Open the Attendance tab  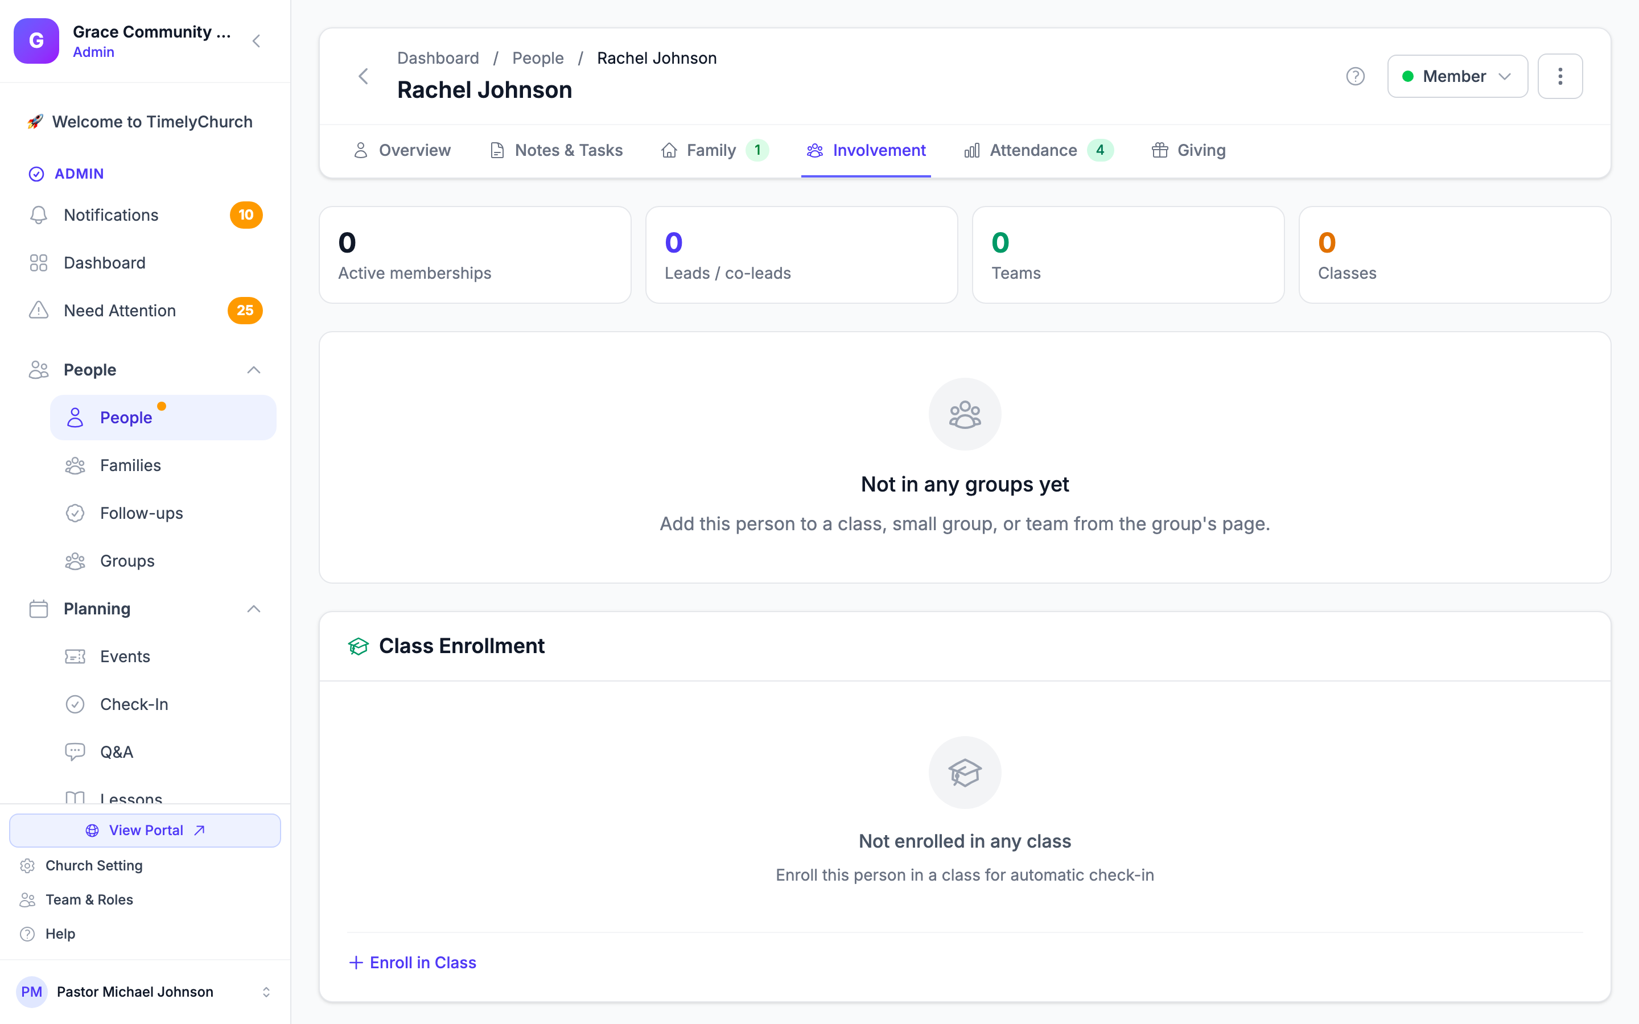[x=1038, y=150]
